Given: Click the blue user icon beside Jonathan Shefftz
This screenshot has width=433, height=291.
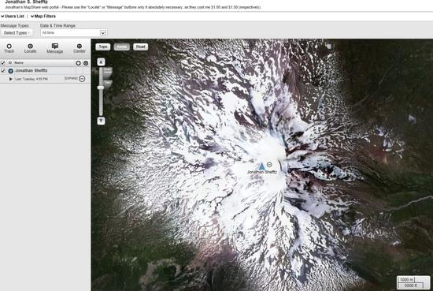Looking at the screenshot, I should coord(10,71).
